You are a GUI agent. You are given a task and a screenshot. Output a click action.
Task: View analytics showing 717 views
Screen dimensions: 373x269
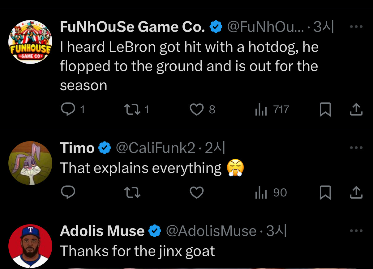[x=260, y=110]
